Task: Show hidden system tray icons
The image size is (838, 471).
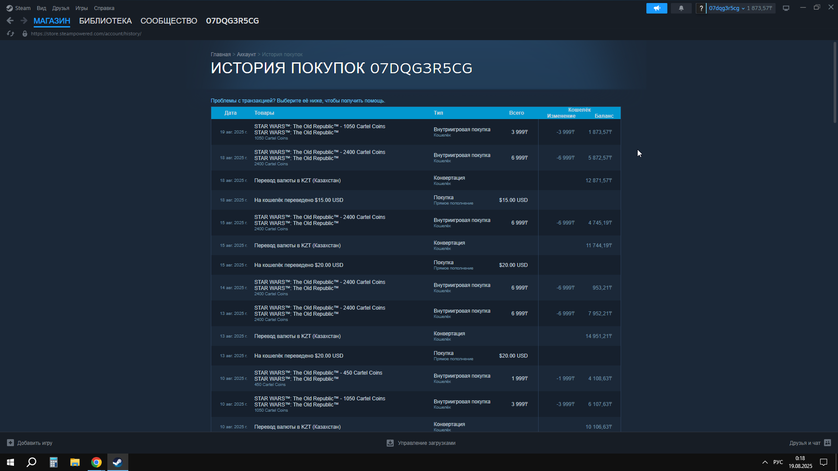Action: click(x=765, y=462)
